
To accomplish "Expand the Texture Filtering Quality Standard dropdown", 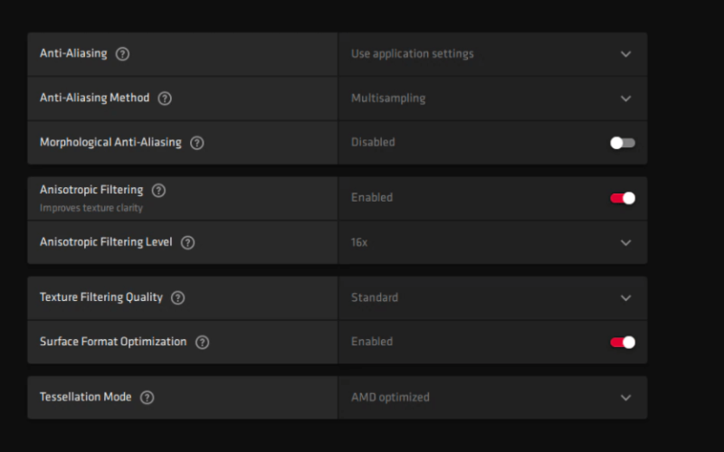I will (x=492, y=298).
